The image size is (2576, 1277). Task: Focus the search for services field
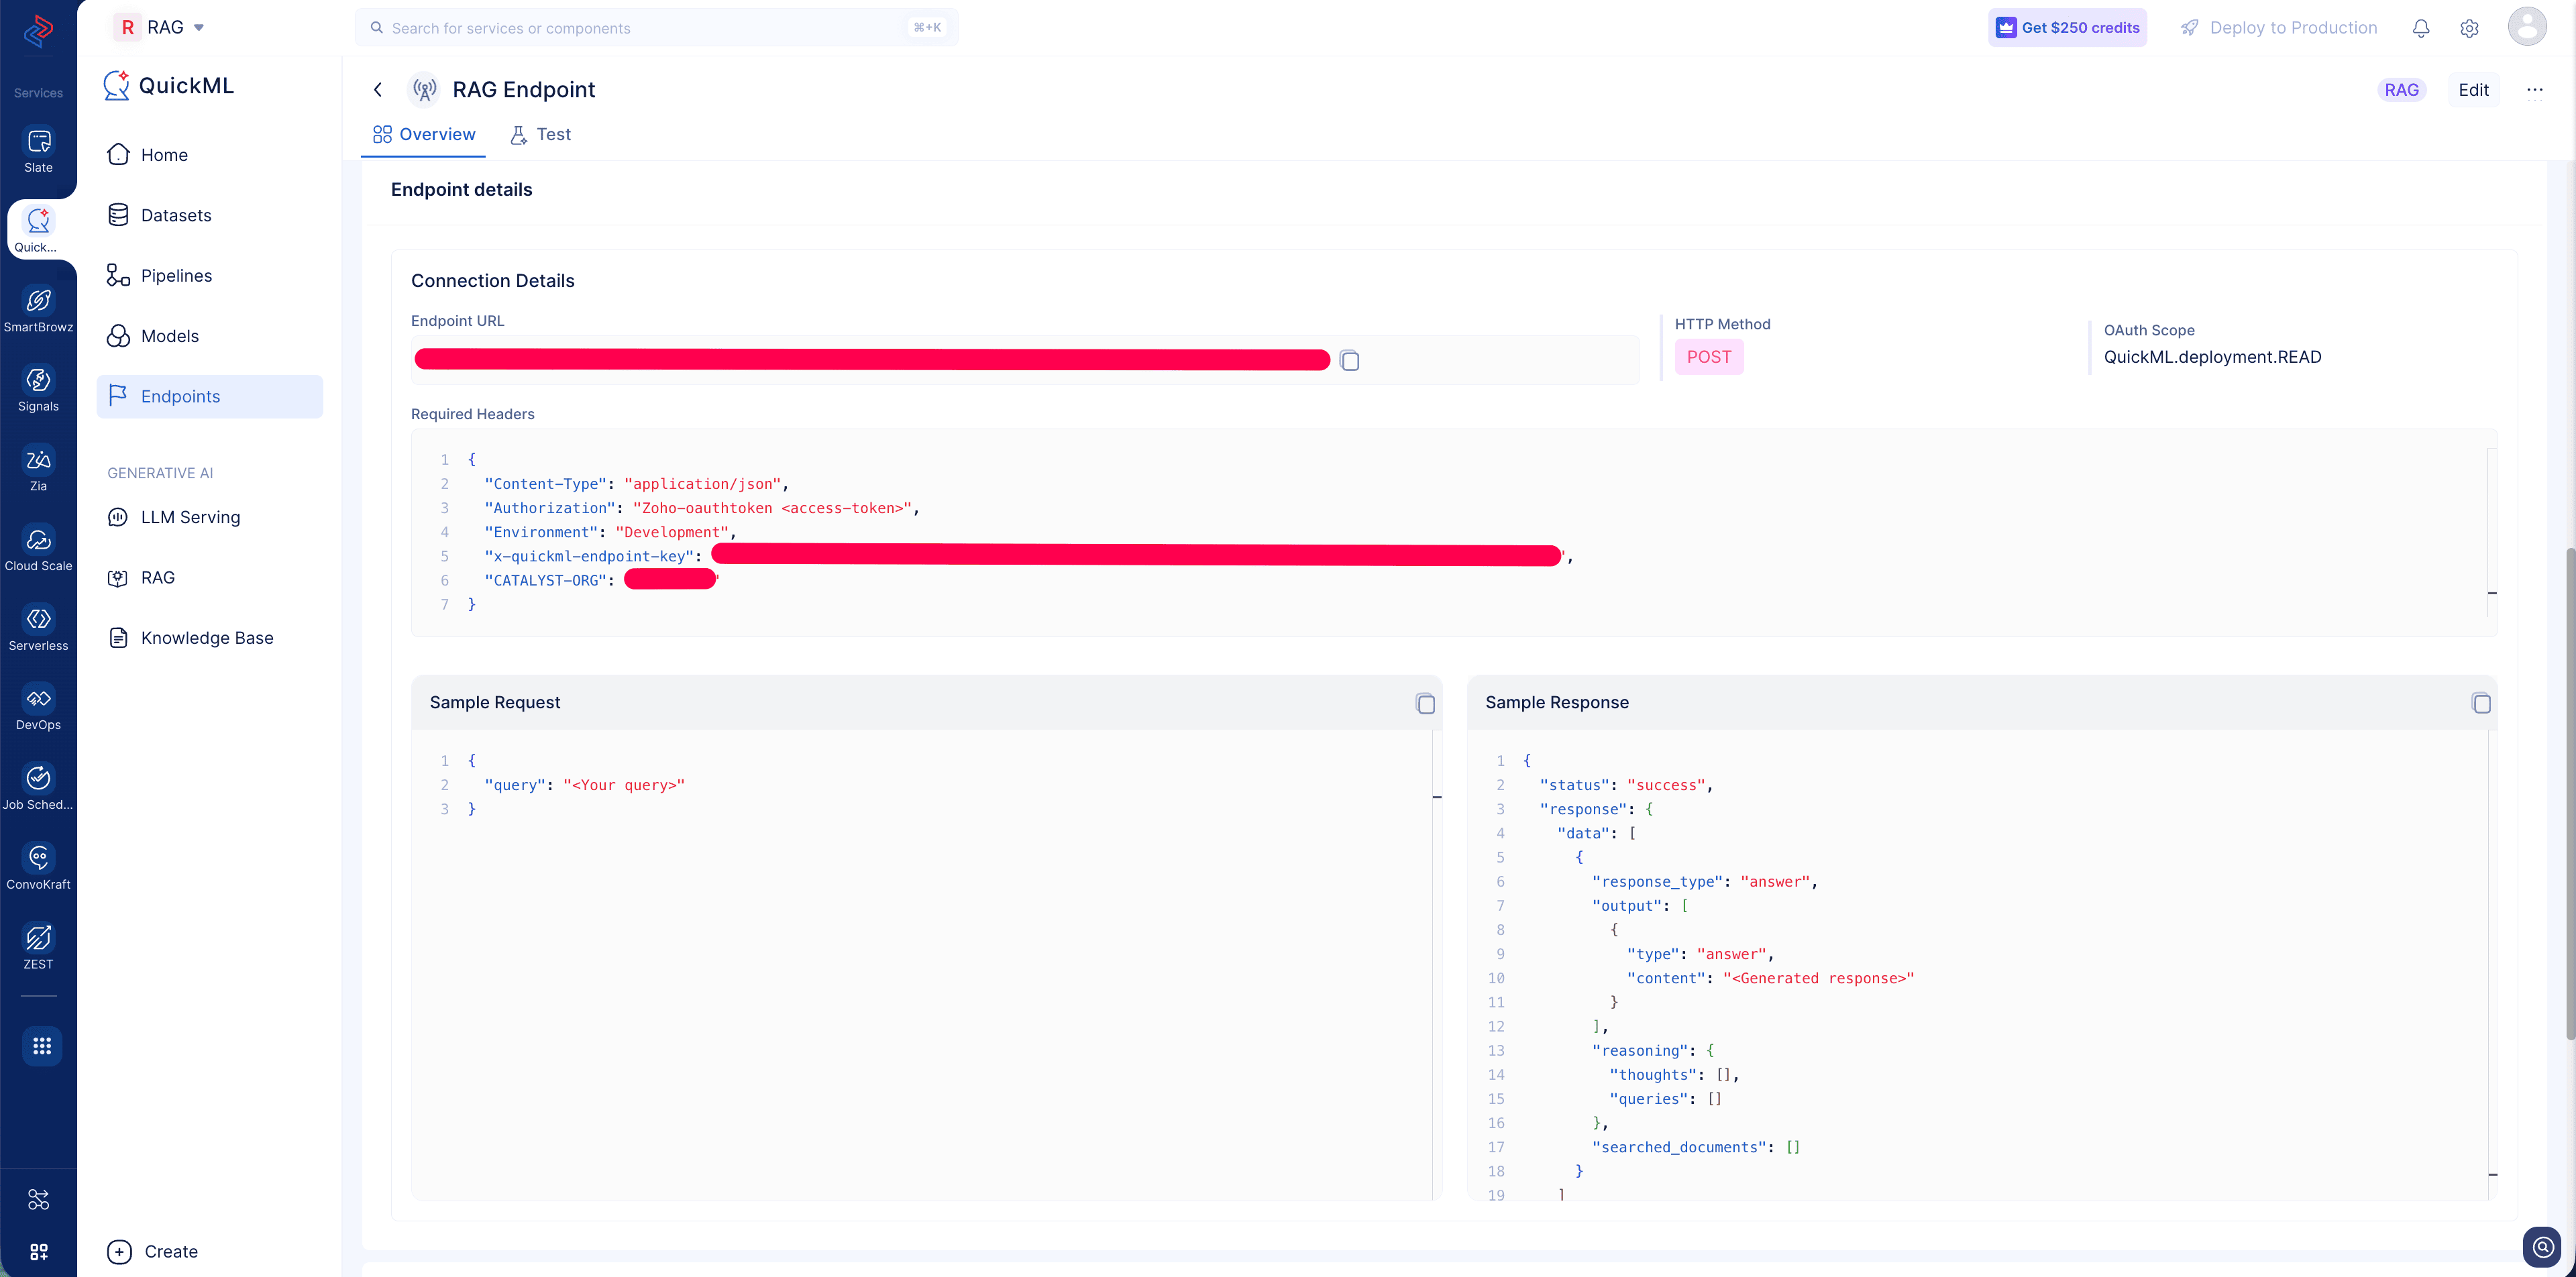pos(656,28)
